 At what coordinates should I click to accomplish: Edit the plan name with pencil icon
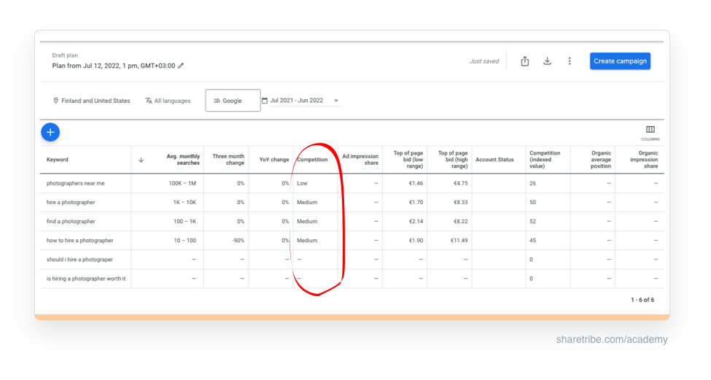[181, 66]
